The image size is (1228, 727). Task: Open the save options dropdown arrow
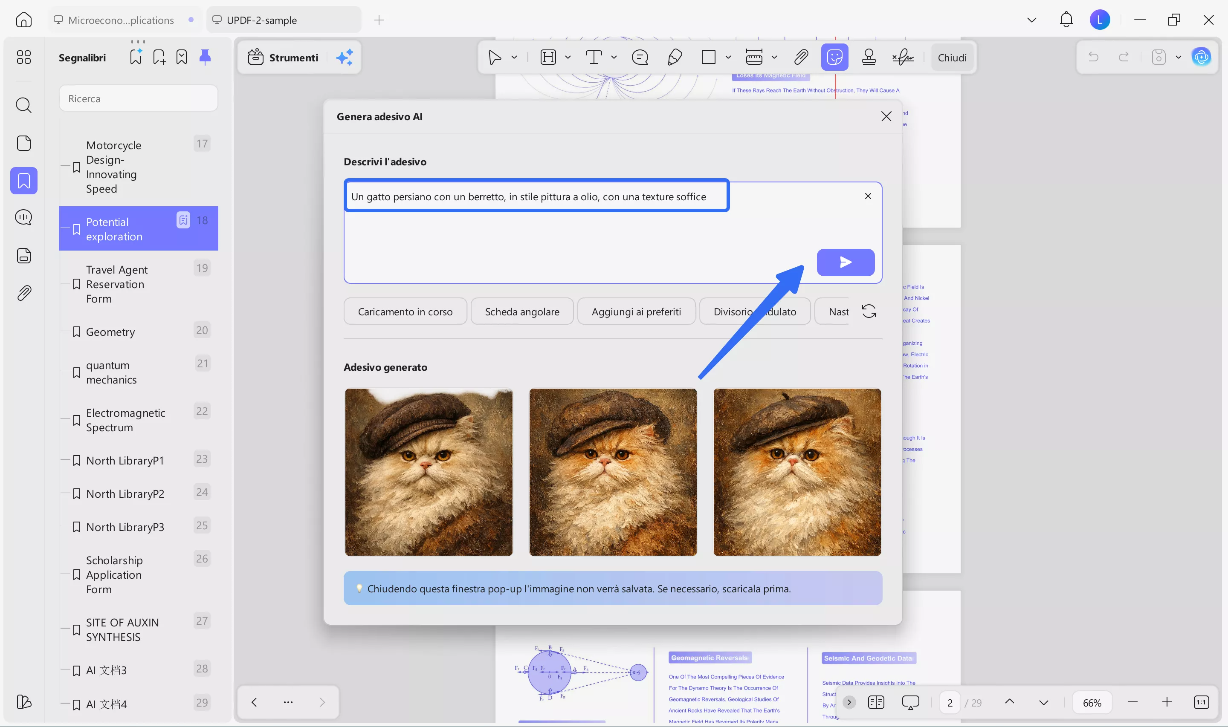coord(1179,58)
